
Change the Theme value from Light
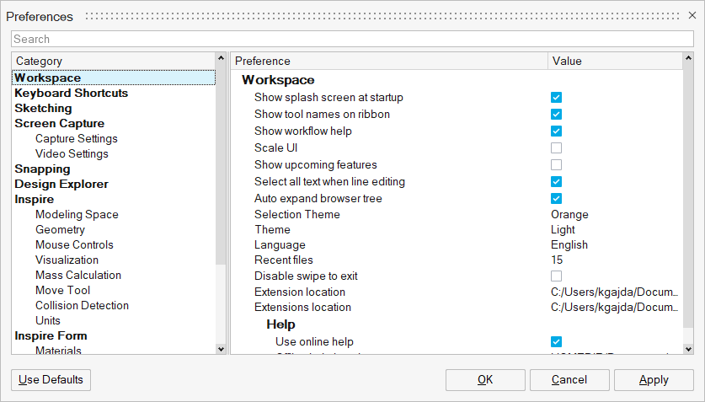(x=563, y=230)
